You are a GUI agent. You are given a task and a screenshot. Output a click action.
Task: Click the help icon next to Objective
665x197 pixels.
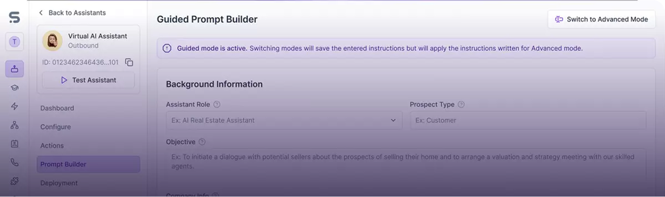tap(202, 142)
